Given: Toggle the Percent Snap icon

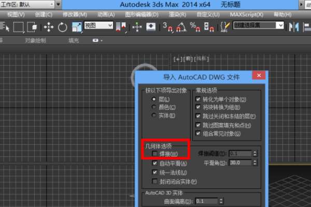Looking at the screenshot, I should (x=195, y=27).
